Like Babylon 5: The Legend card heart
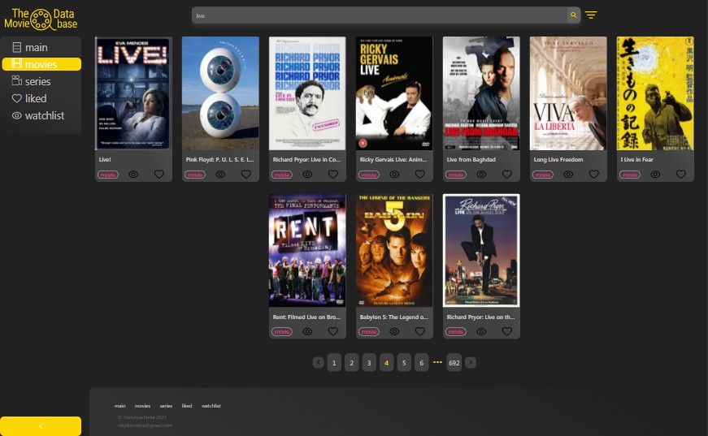The height and width of the screenshot is (436, 708). tap(420, 331)
